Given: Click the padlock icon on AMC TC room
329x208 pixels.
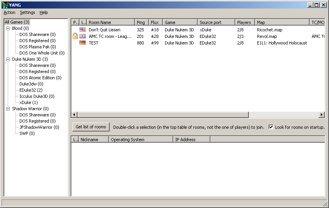Looking at the screenshot, I should click(75, 36).
